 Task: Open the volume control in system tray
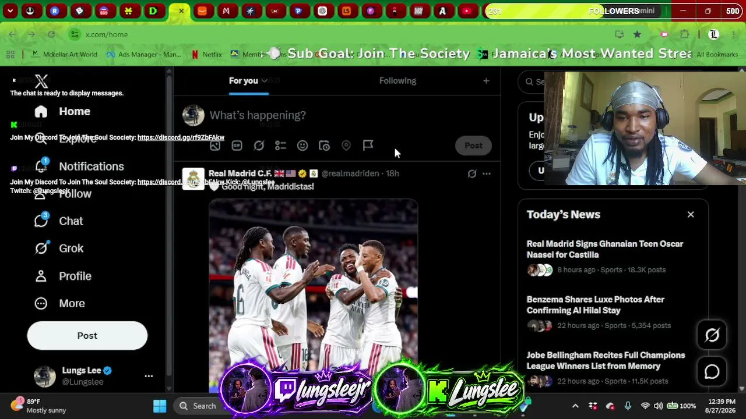click(x=658, y=406)
